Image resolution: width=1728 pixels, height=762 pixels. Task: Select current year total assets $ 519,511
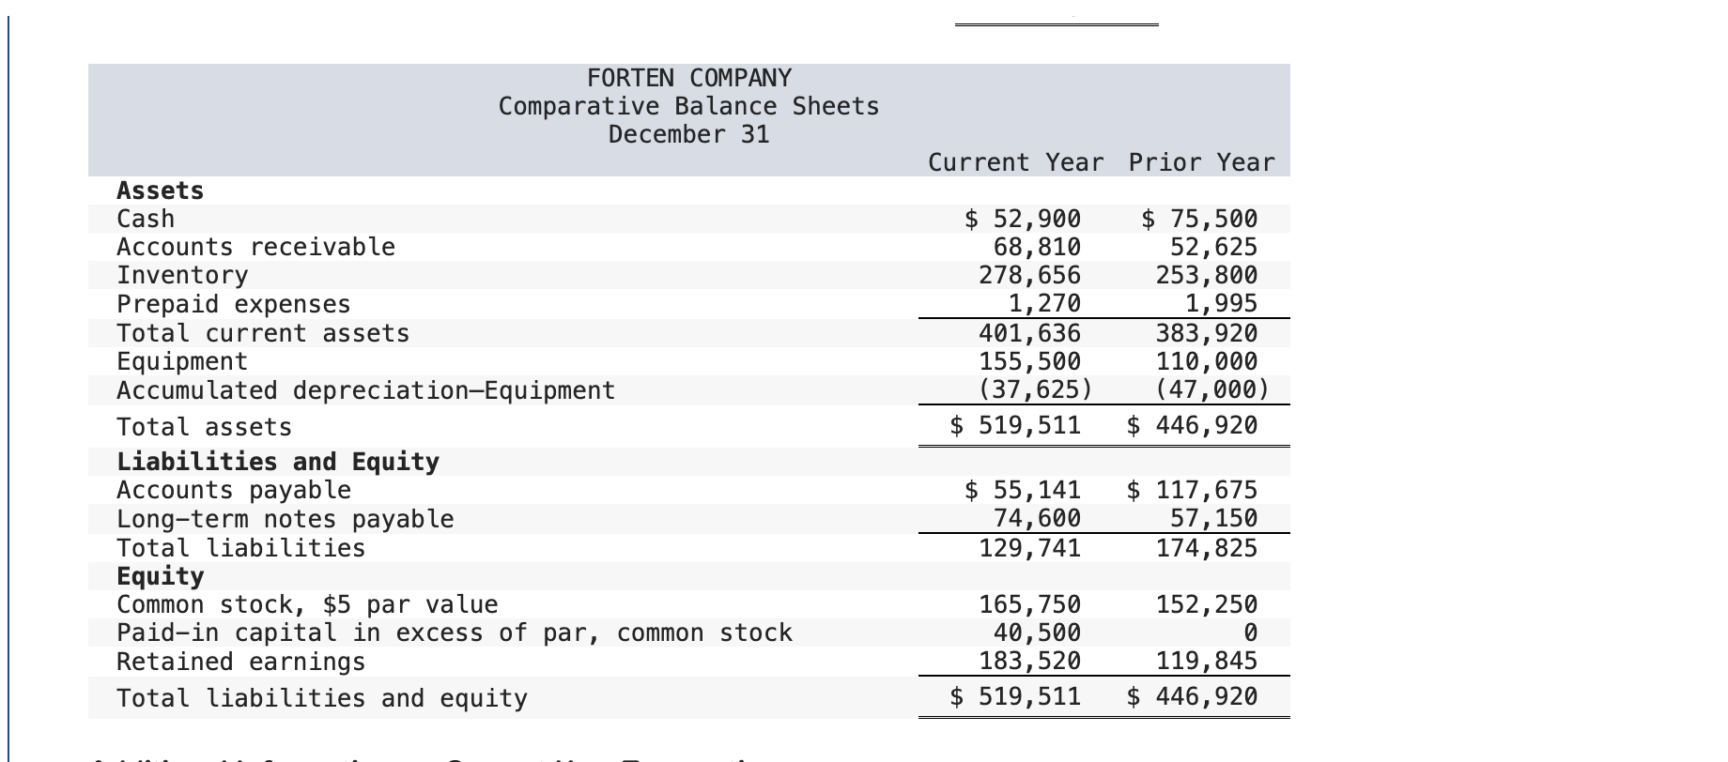point(1016,425)
